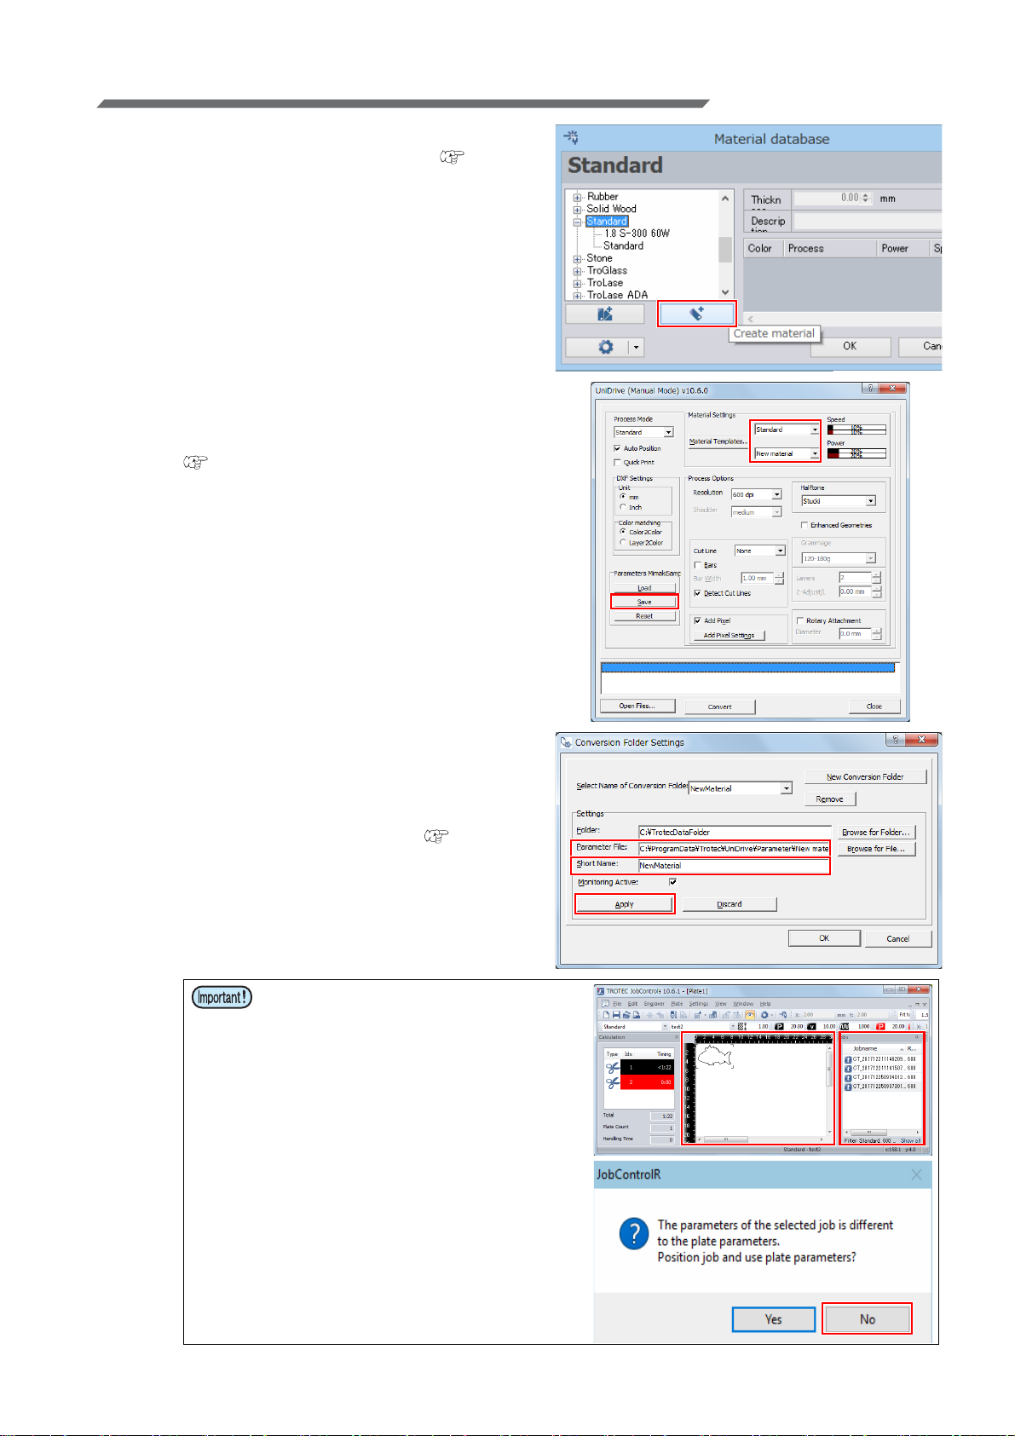This screenshot has width=1015, height=1436.
Task: Click the frequency wave icon in JobControl parameters
Action: [845, 1027]
